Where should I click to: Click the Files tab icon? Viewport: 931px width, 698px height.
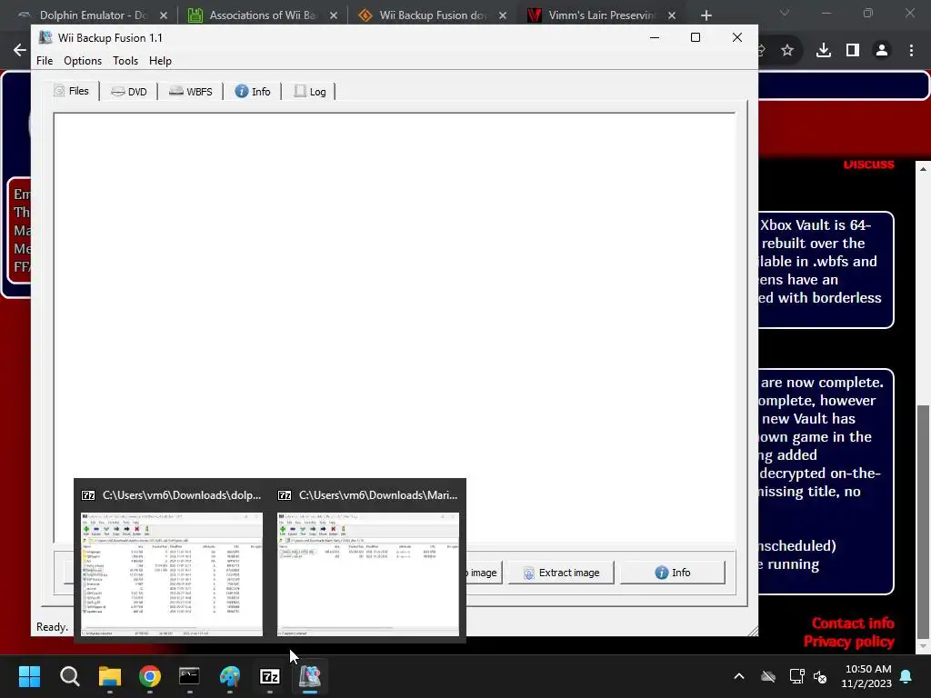click(x=59, y=91)
